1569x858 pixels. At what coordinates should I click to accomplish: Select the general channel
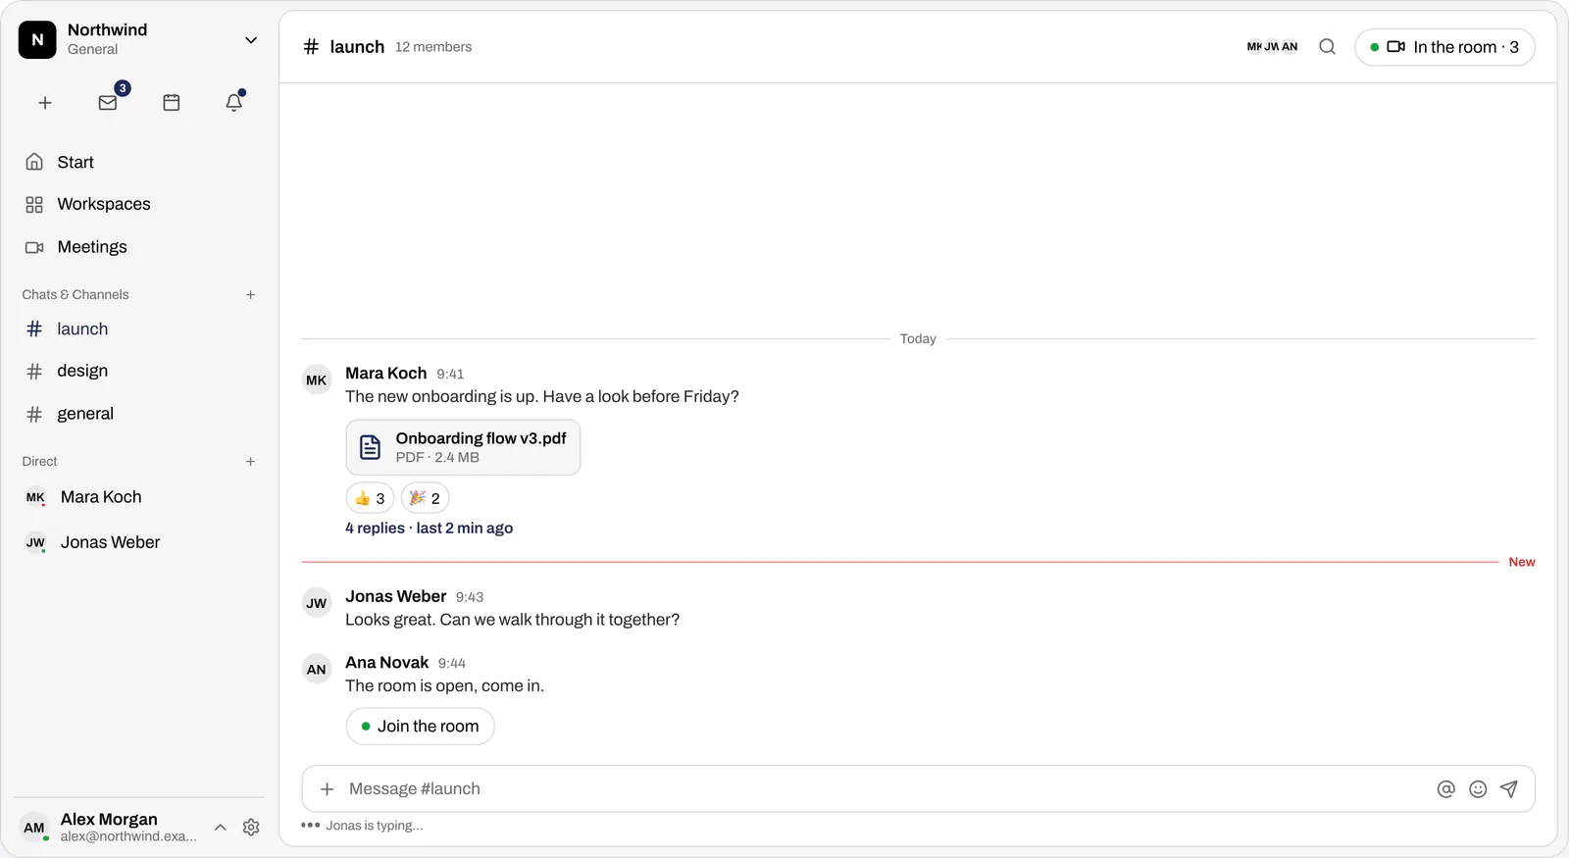tap(137, 414)
